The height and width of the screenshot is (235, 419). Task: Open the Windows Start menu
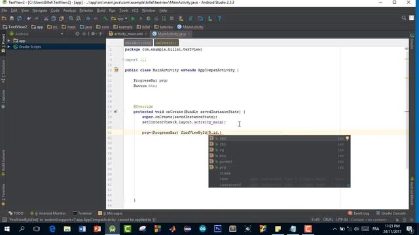pos(7,229)
